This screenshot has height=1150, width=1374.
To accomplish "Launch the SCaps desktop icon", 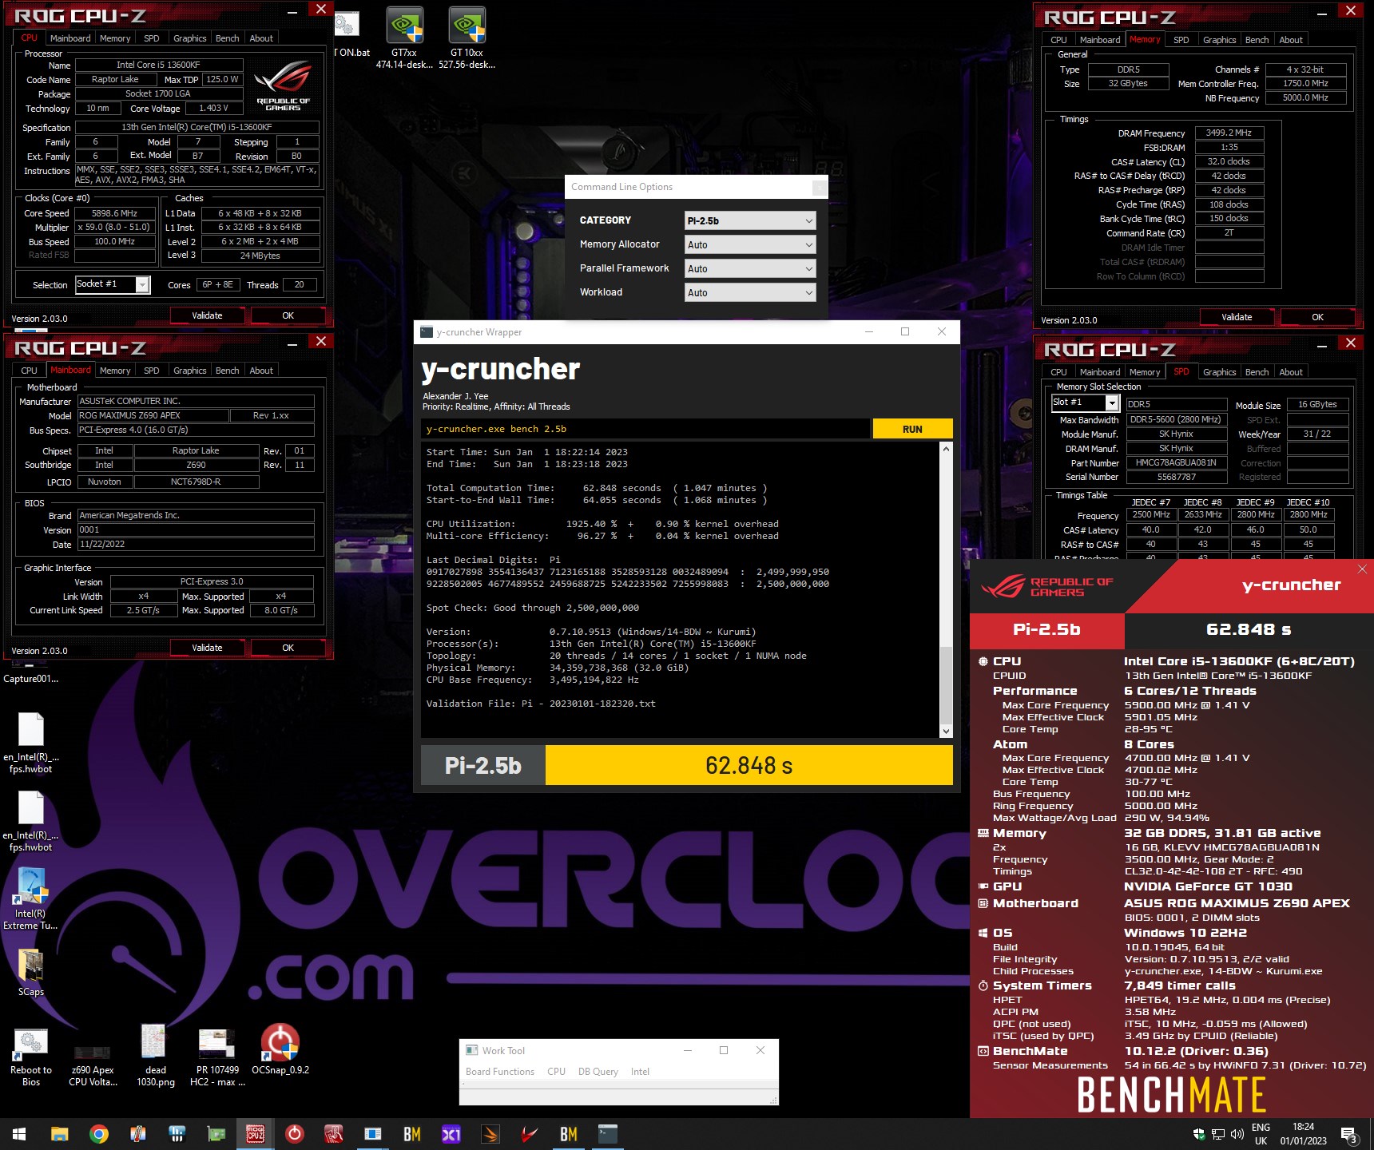I will click(x=31, y=972).
